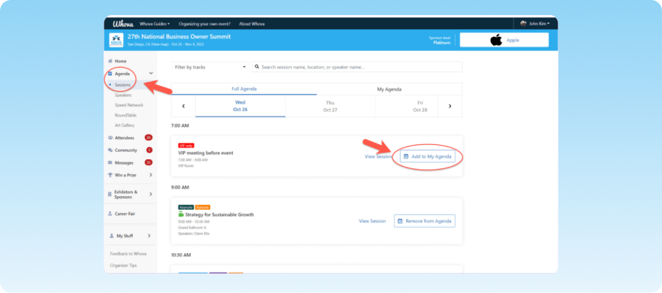The height and width of the screenshot is (293, 662).
Task: Click the Apple sponsor banner
Action: (x=504, y=40)
